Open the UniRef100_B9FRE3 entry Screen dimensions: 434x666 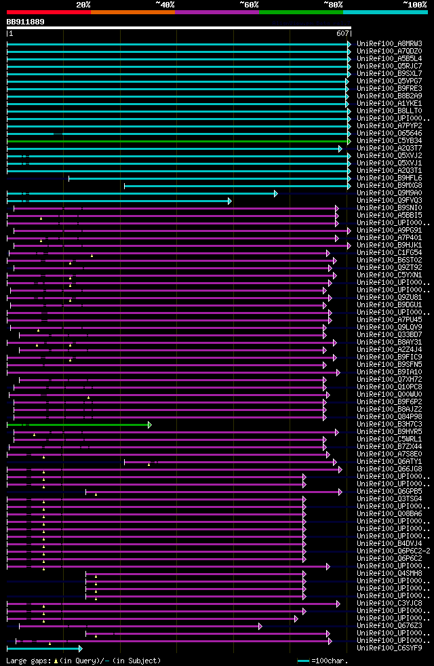[389, 89]
